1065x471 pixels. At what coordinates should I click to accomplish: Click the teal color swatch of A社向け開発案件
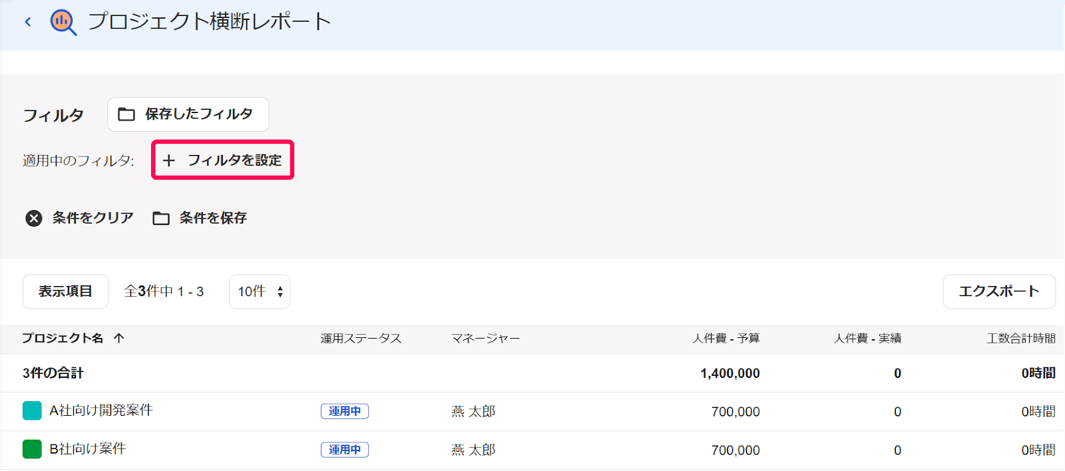point(32,410)
